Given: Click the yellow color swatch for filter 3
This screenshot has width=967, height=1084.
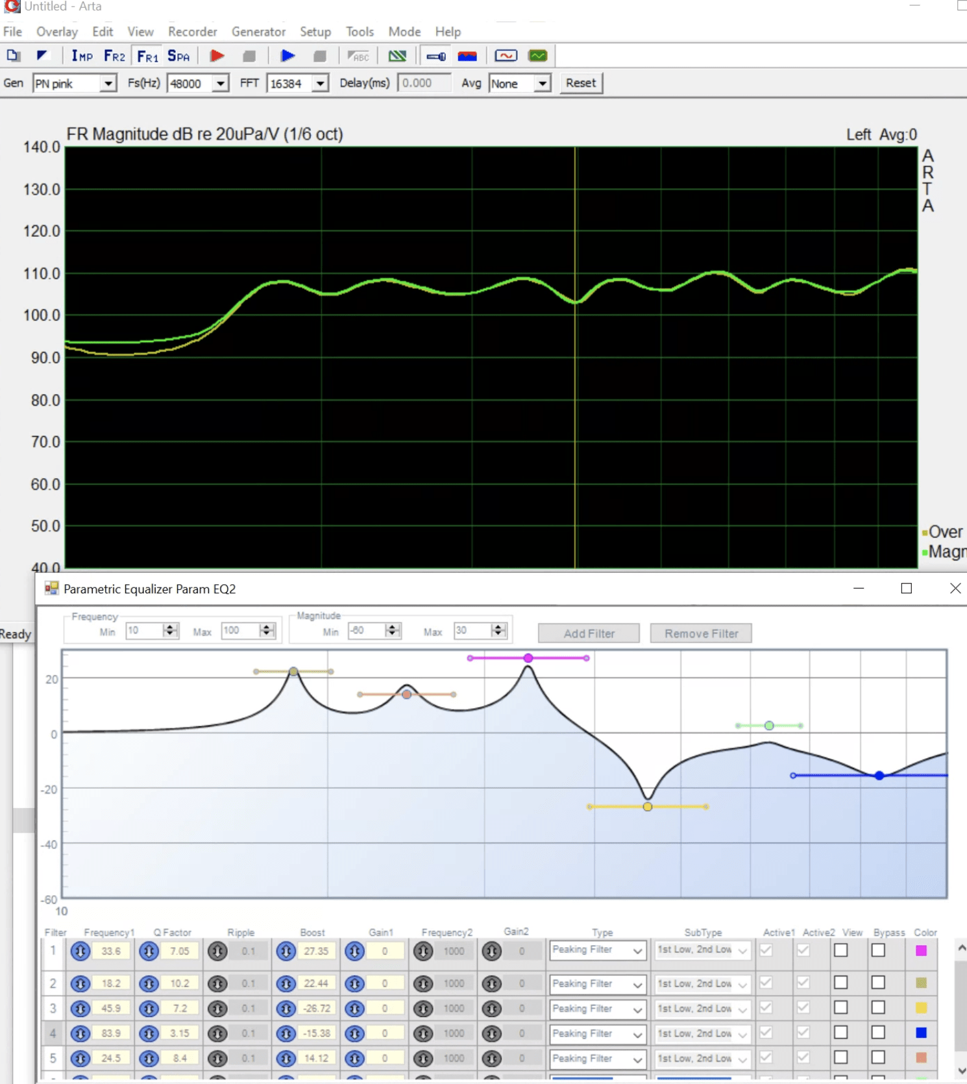Looking at the screenshot, I should tap(922, 1008).
